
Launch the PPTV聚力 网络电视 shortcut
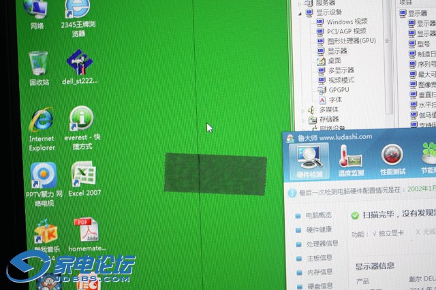tap(44, 184)
